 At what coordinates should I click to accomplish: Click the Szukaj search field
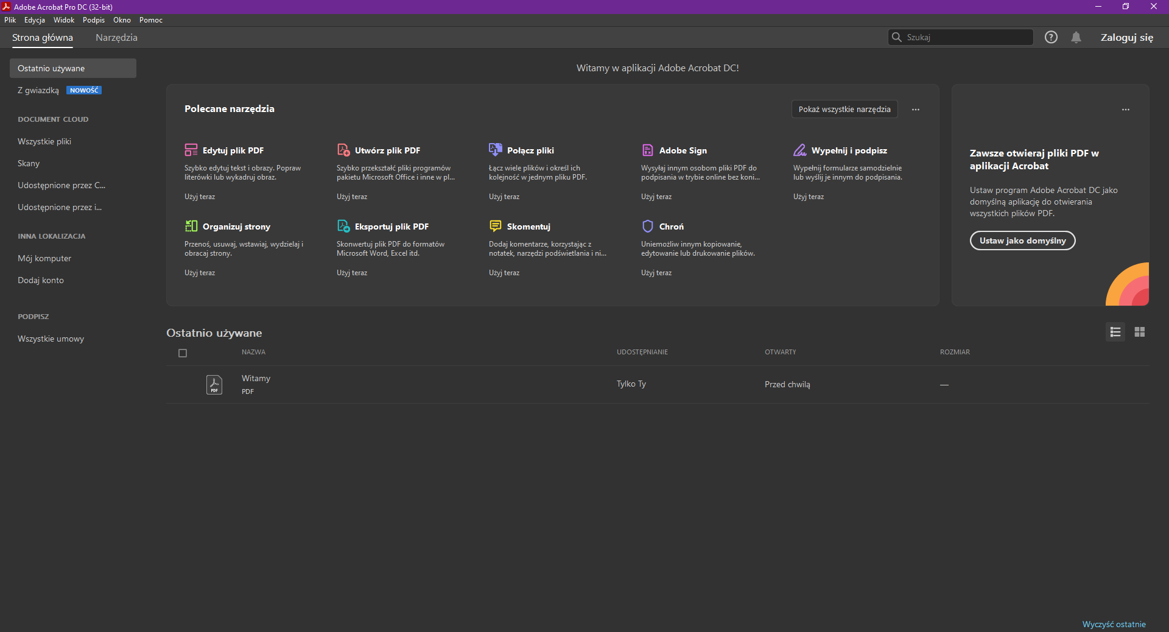pos(960,37)
